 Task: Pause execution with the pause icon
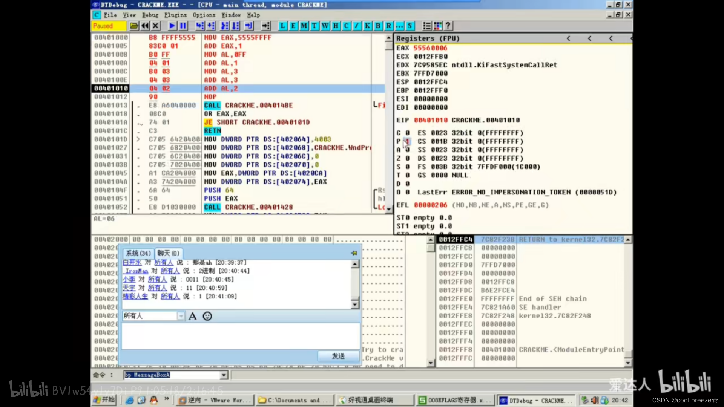(x=183, y=26)
